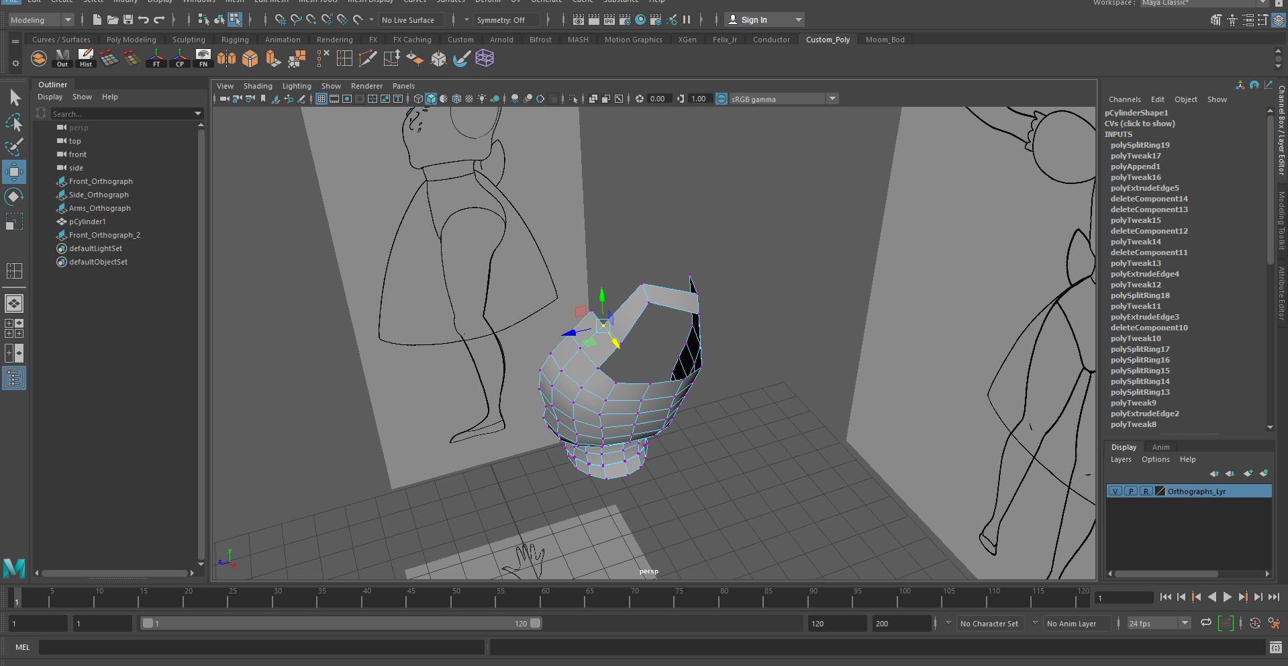Toggle smooth shade all in viewport toolbar

(431, 99)
